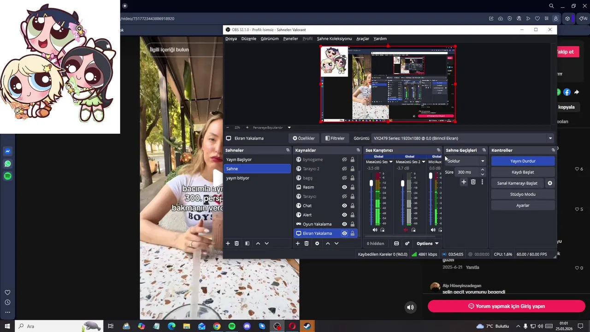Undock the Ses Karıştırıcı panel icon
590x332 pixels.
point(438,150)
